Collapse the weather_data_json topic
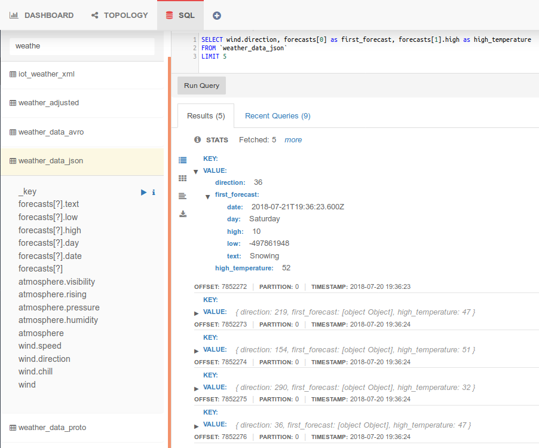This screenshot has width=539, height=448. pyautogui.click(x=82, y=161)
